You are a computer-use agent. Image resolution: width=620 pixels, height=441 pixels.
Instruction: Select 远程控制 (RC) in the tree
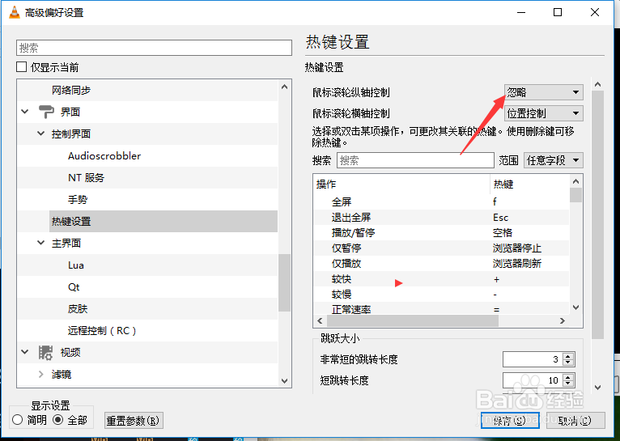[x=102, y=331]
